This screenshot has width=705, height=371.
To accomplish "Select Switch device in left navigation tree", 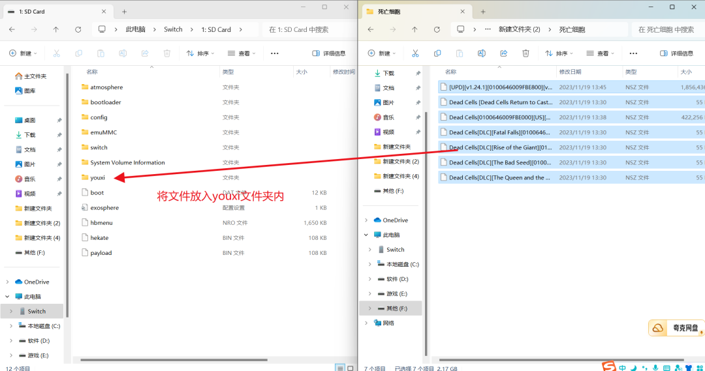I will pyautogui.click(x=33, y=311).
